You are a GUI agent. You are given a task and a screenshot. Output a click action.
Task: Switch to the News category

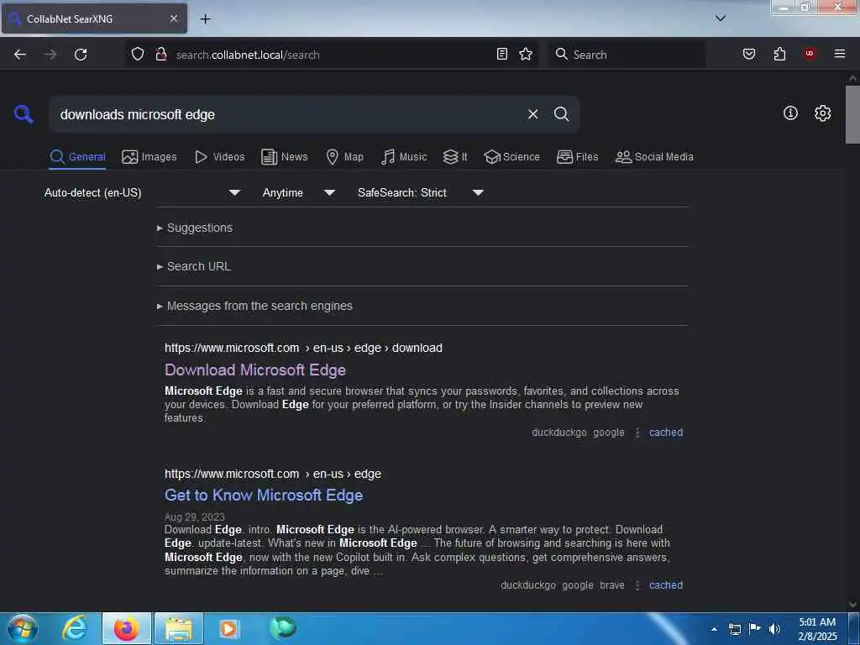point(284,157)
